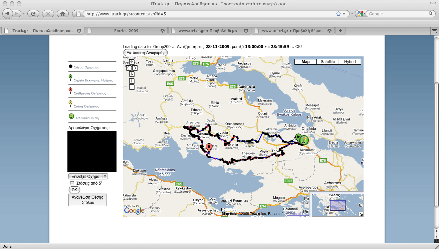Close the first www.to4x4.gr tab

[x=246, y=31]
